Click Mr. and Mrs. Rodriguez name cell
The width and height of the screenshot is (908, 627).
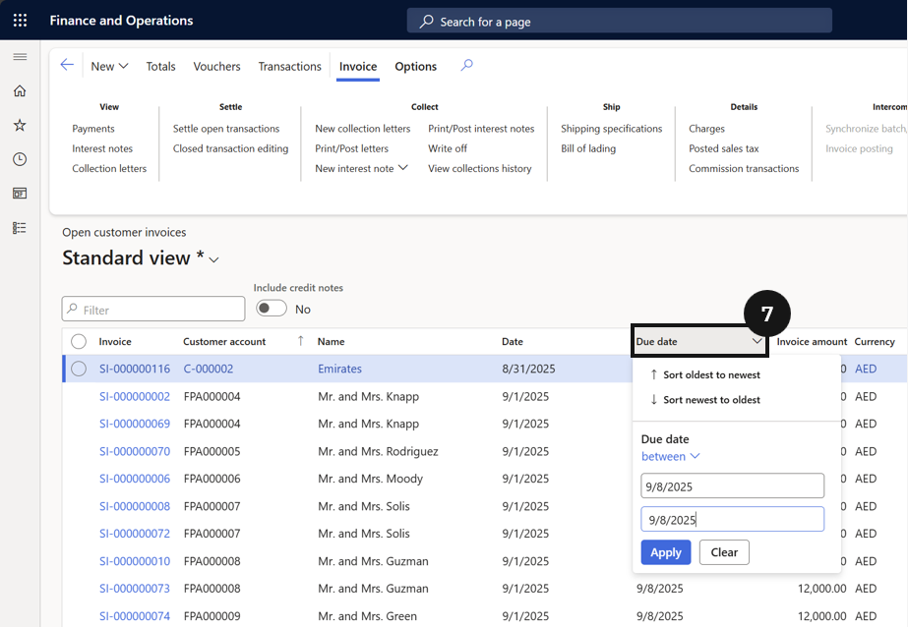coord(378,451)
